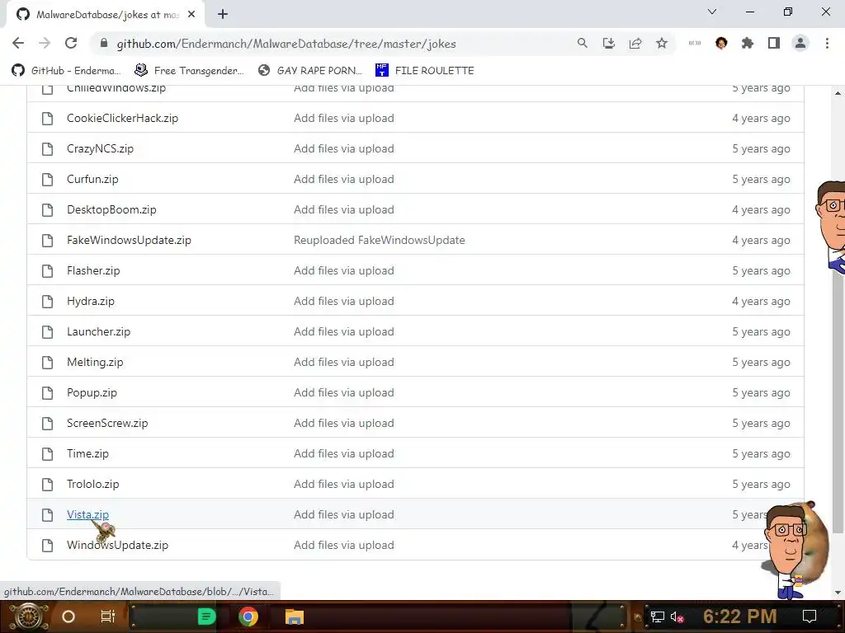Open FakeWindowsUpdate.zip file
The width and height of the screenshot is (845, 633).
(129, 241)
